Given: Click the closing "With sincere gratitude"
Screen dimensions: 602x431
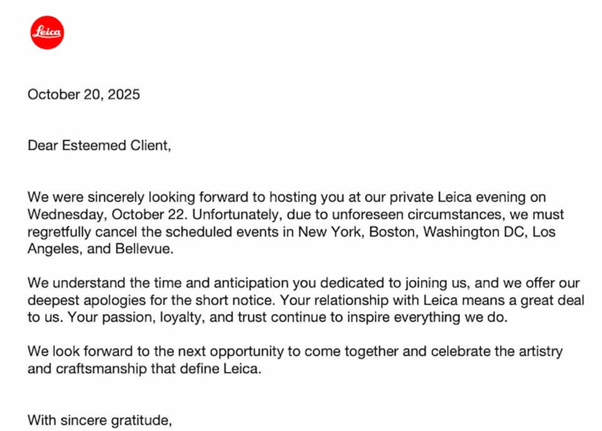Looking at the screenshot, I should [99, 419].
